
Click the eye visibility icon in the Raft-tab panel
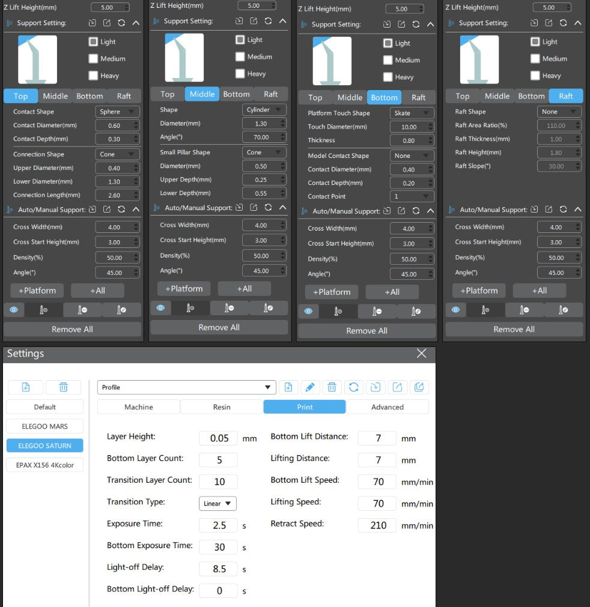[x=455, y=310]
